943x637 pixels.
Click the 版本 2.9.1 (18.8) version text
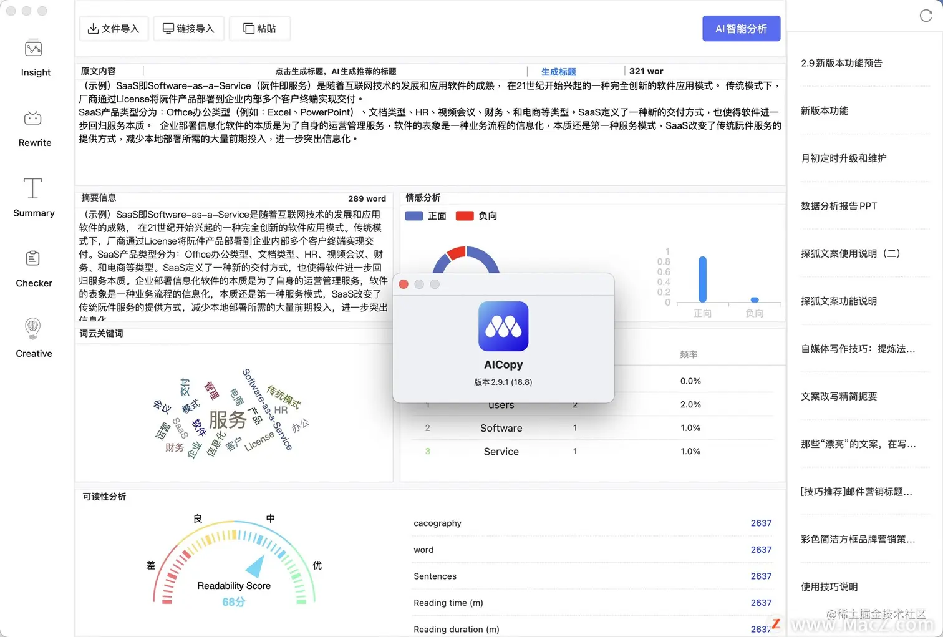(x=503, y=382)
